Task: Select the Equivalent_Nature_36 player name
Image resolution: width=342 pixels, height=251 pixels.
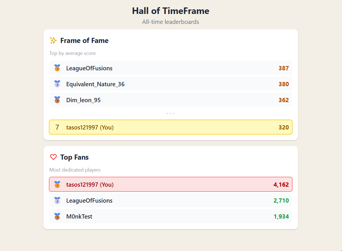Action: [95, 84]
